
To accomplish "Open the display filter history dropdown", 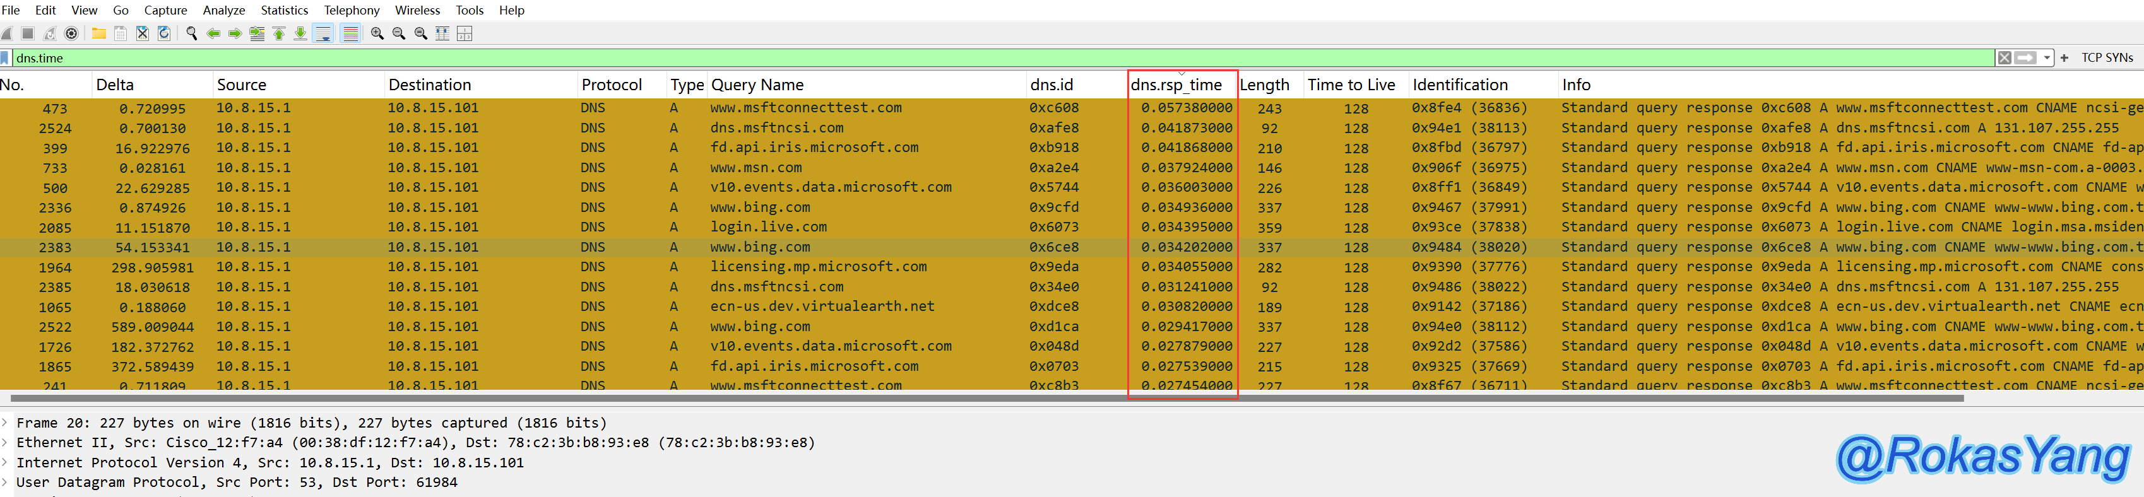I will click(x=2047, y=57).
